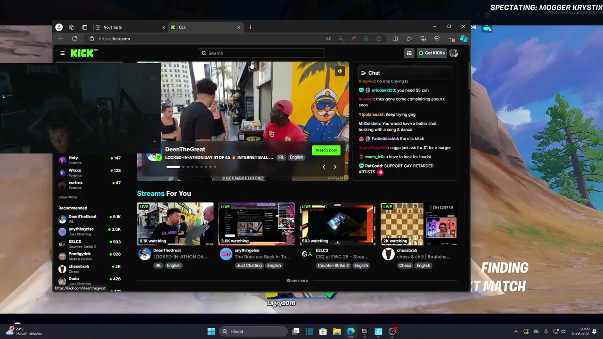603x339 pixels.
Task: Click the Kick search field
Action: (261, 53)
